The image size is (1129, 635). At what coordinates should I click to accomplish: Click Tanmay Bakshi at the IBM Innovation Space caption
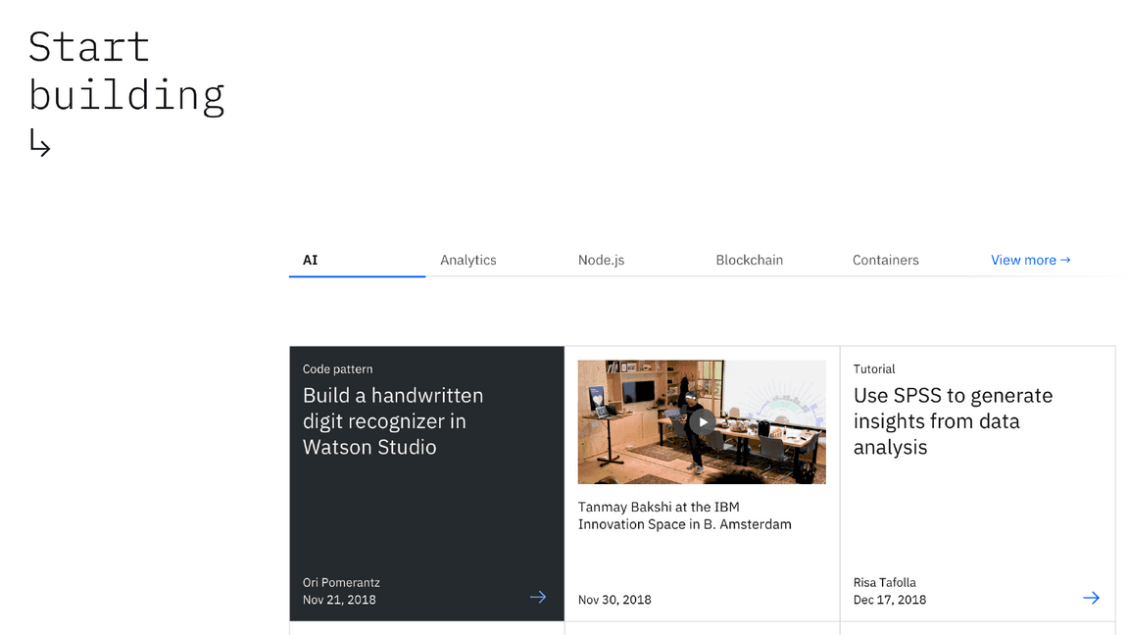684,515
